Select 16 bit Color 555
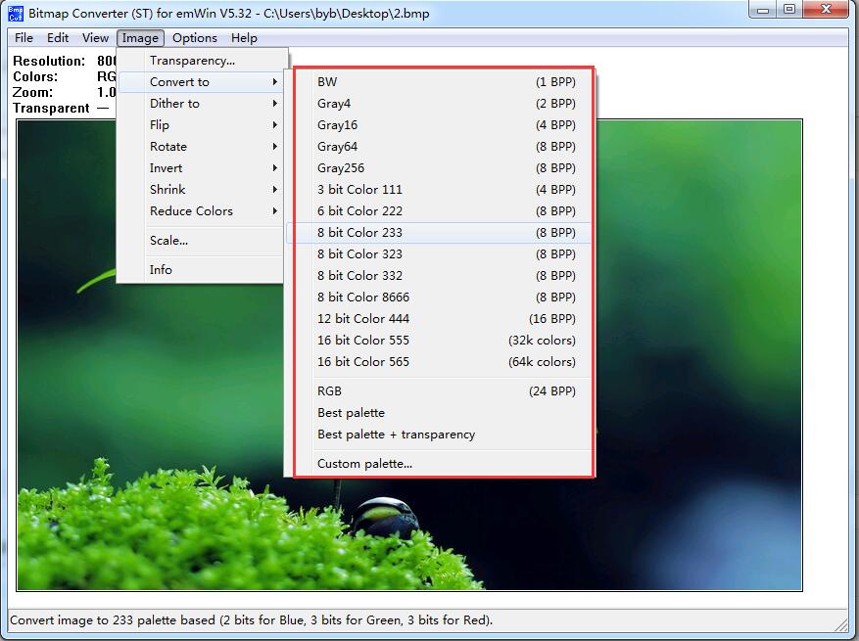This screenshot has width=859, height=641. (x=440, y=340)
